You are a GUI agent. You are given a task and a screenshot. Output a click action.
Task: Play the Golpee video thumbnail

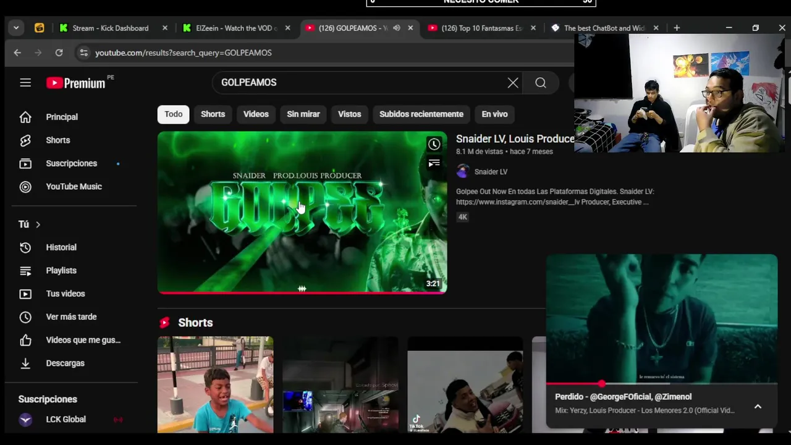click(302, 212)
